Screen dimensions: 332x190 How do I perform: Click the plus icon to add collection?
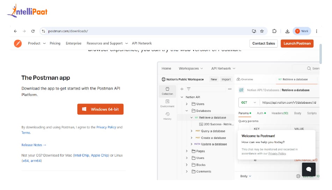pyautogui.click(x=182, y=89)
